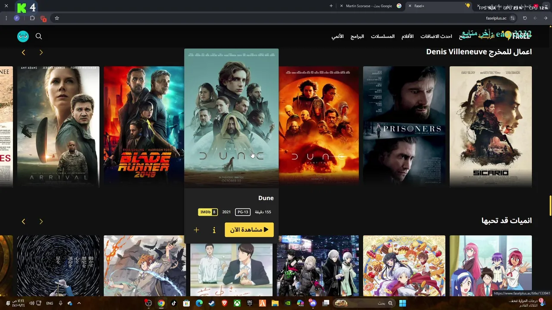Image resolution: width=552 pixels, height=310 pixels.
Task: Open Microsoft Edge from the taskbar
Action: click(x=199, y=303)
